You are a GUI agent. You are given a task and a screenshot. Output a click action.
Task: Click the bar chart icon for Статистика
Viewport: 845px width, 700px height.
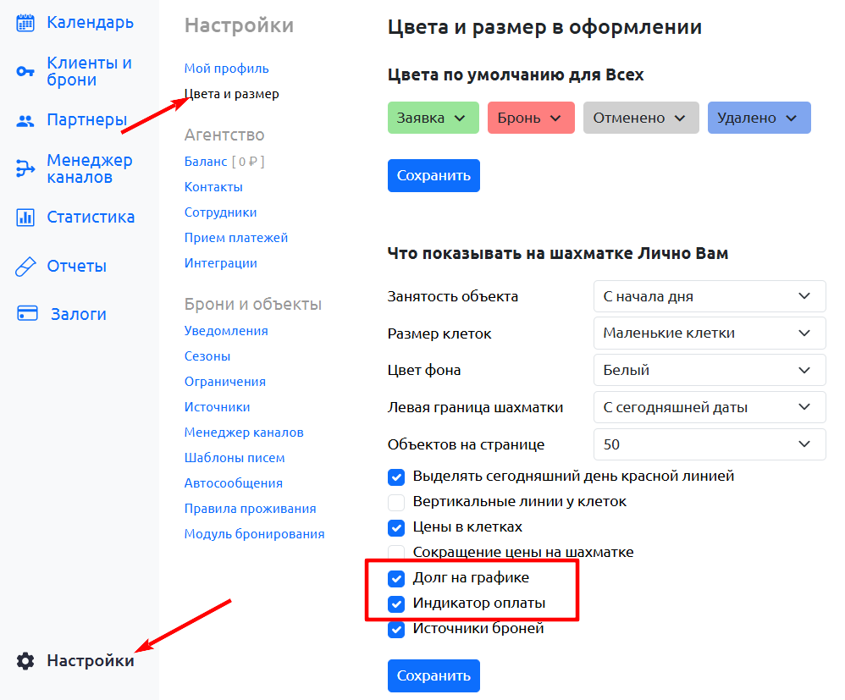click(25, 218)
